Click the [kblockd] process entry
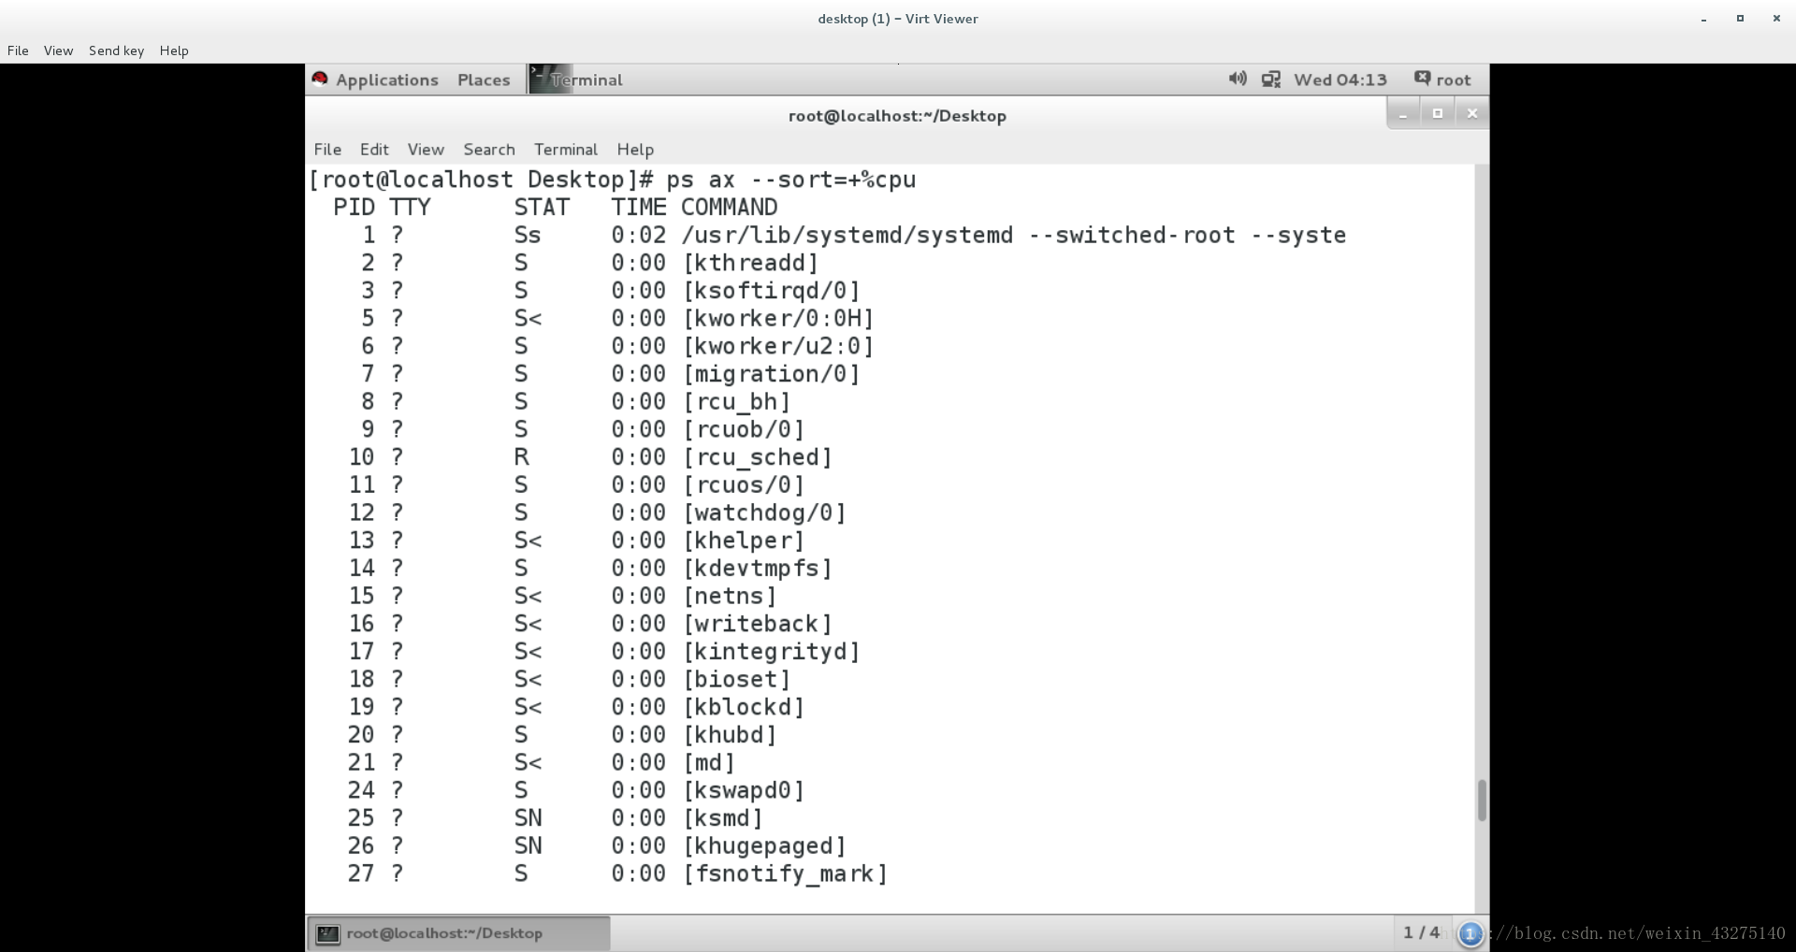This screenshot has width=1796, height=952. point(744,707)
